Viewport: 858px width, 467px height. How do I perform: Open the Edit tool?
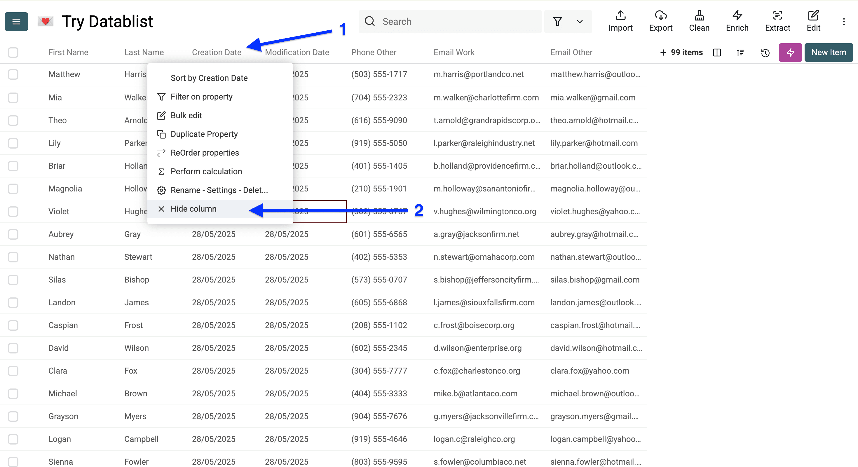(x=813, y=21)
